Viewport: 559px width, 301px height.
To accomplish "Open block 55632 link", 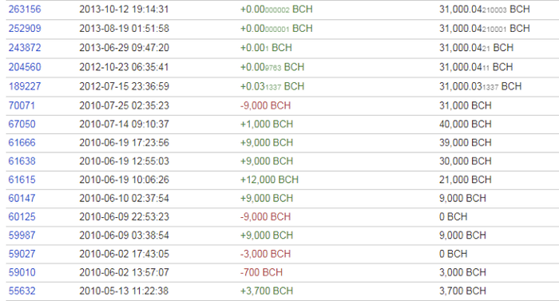I will pyautogui.click(x=22, y=291).
